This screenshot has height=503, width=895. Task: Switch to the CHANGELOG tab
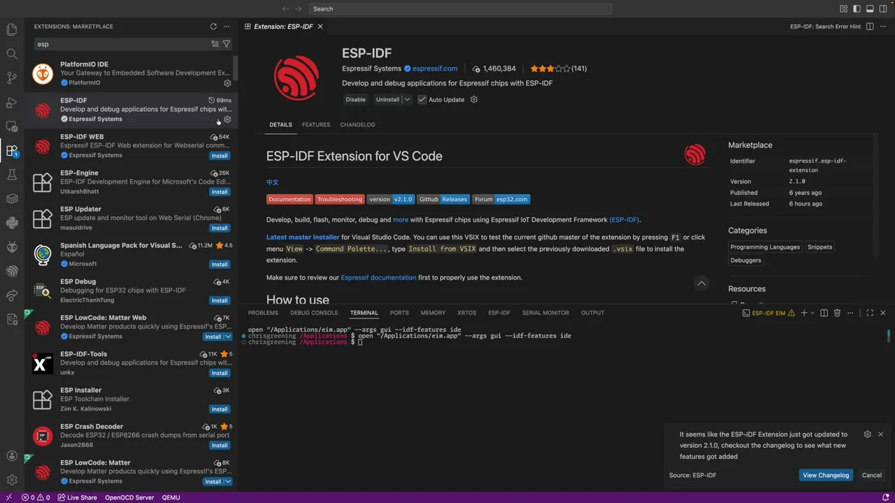[357, 124]
